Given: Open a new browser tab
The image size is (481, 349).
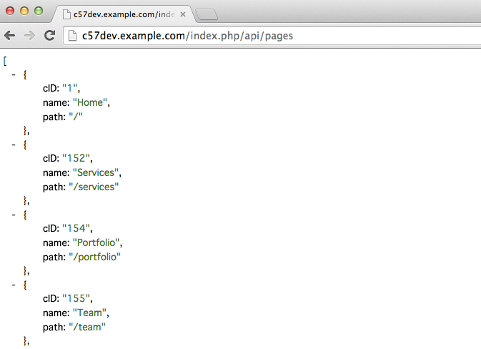Looking at the screenshot, I should point(207,14).
